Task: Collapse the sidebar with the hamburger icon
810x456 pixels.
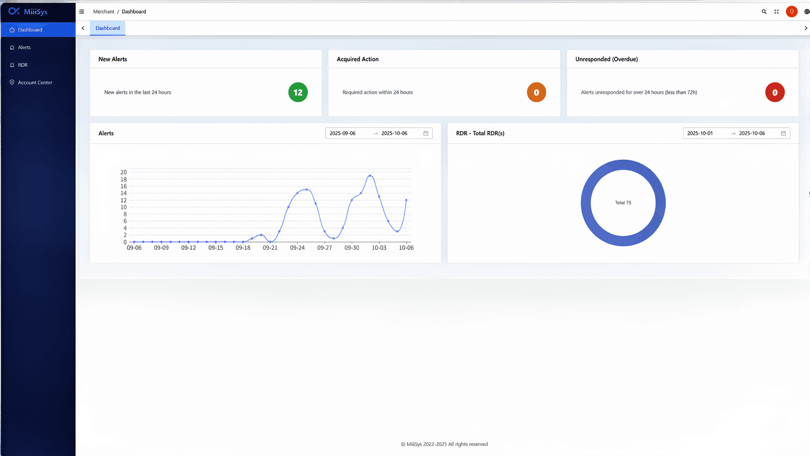Action: [x=82, y=12]
